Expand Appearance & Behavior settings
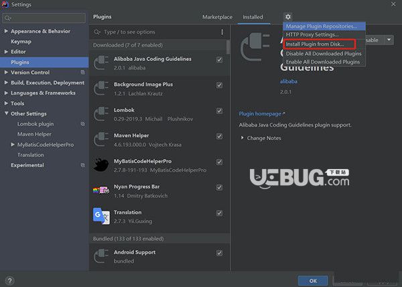The image size is (402, 287). (6, 31)
